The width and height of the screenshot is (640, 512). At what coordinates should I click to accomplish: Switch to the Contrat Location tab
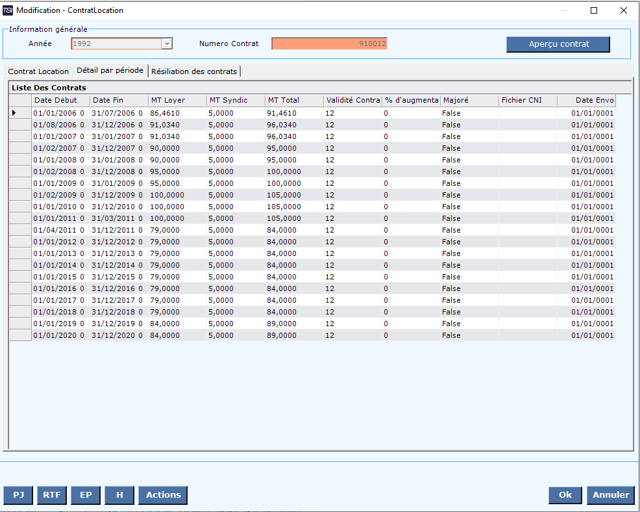point(38,71)
